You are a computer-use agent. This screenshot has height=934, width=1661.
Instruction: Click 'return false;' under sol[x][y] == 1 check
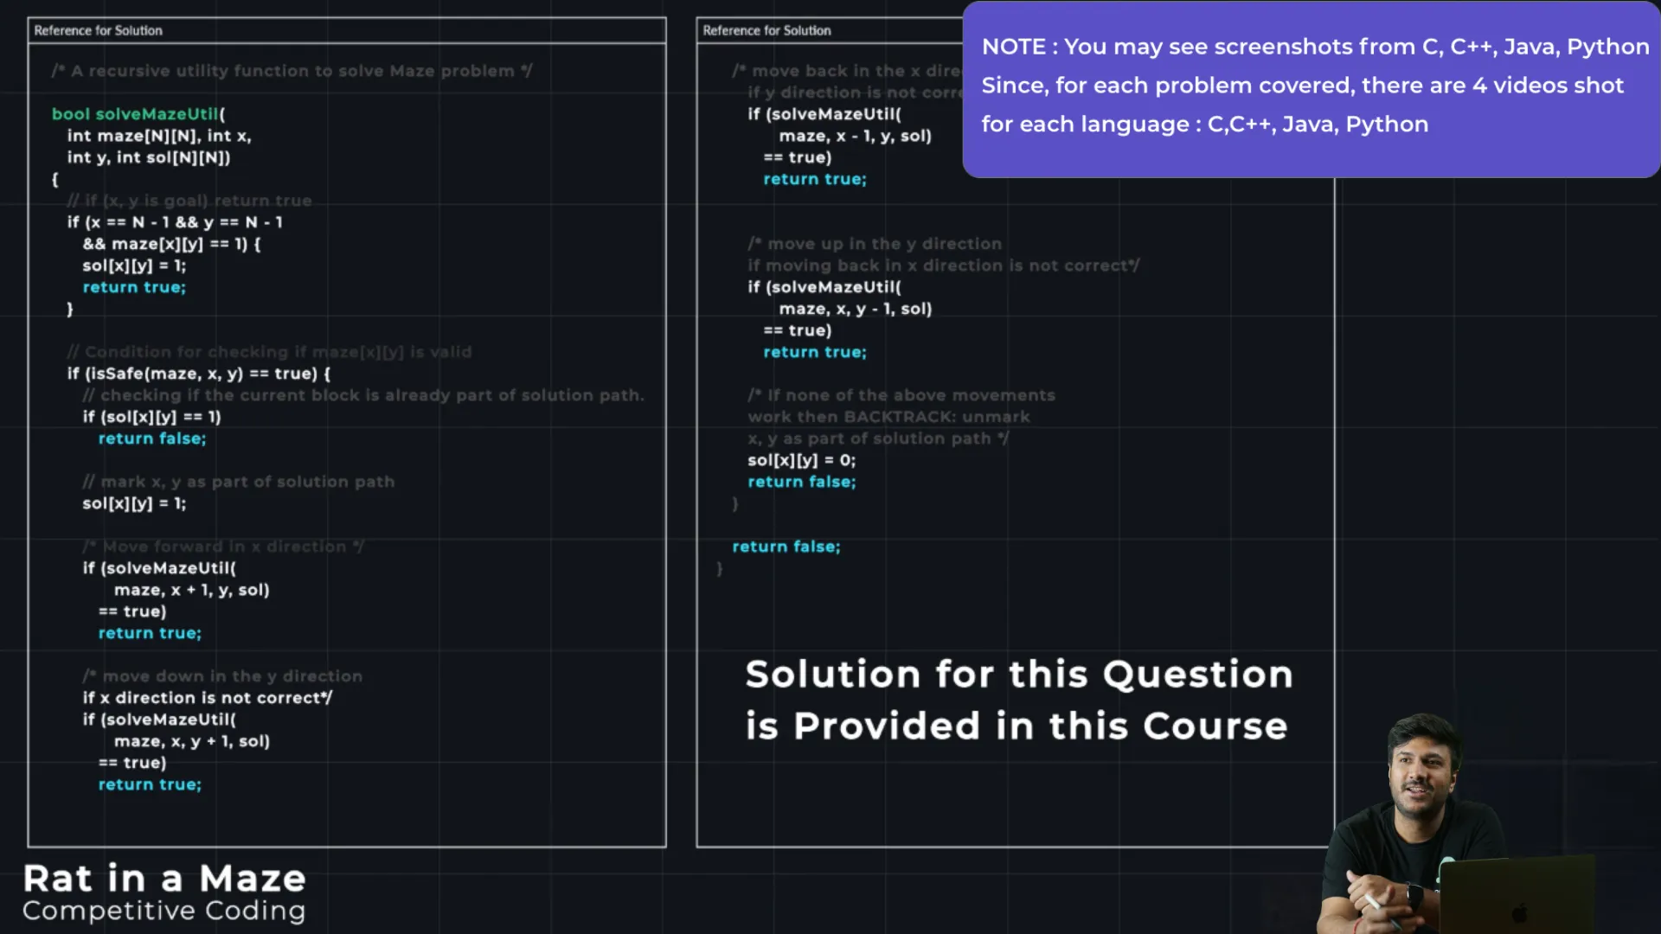152,438
